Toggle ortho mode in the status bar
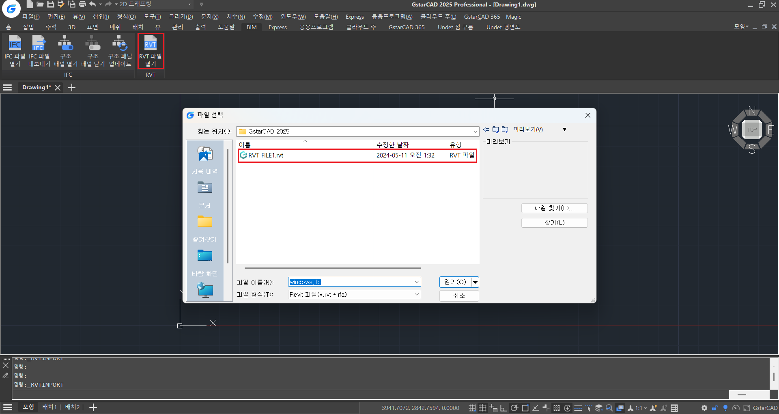 tap(503, 408)
